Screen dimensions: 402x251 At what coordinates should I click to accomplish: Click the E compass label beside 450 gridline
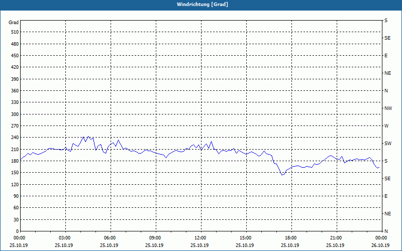pyautogui.click(x=386, y=56)
